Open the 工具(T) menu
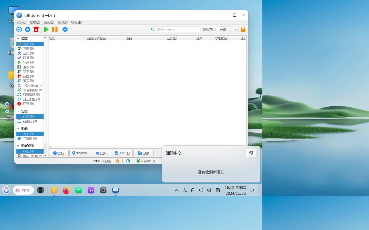Screen dimensions: 369x230 [x=63, y=22]
